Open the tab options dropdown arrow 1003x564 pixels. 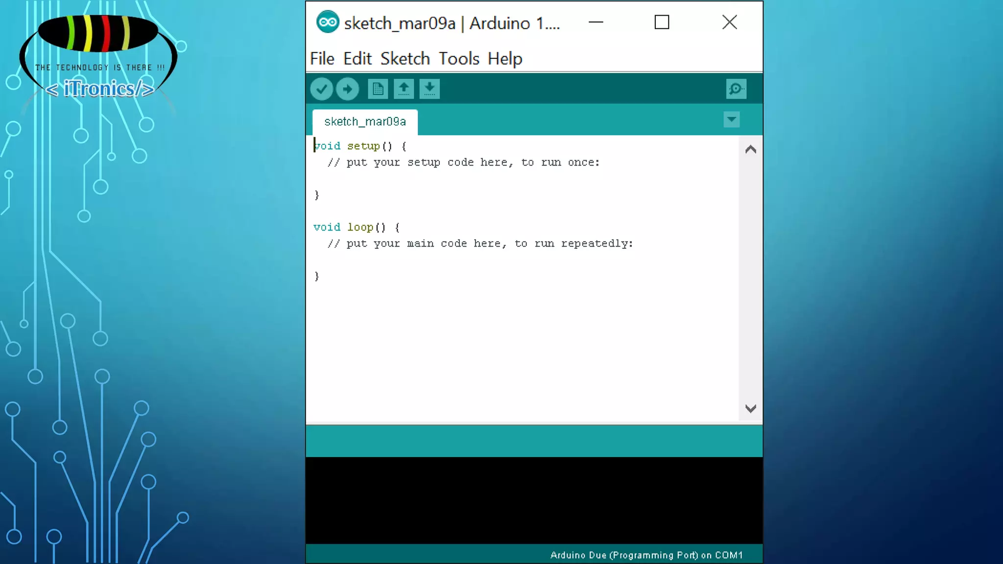tap(731, 119)
